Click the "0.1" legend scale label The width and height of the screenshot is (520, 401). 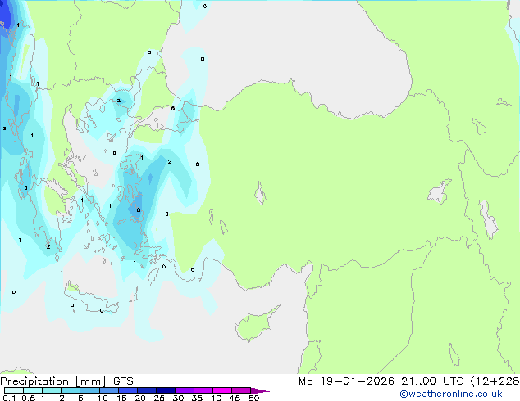9,398
